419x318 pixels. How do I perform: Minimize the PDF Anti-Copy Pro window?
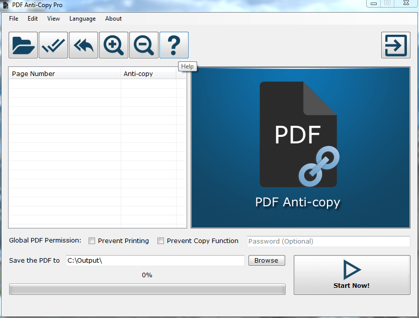(x=374, y=4)
